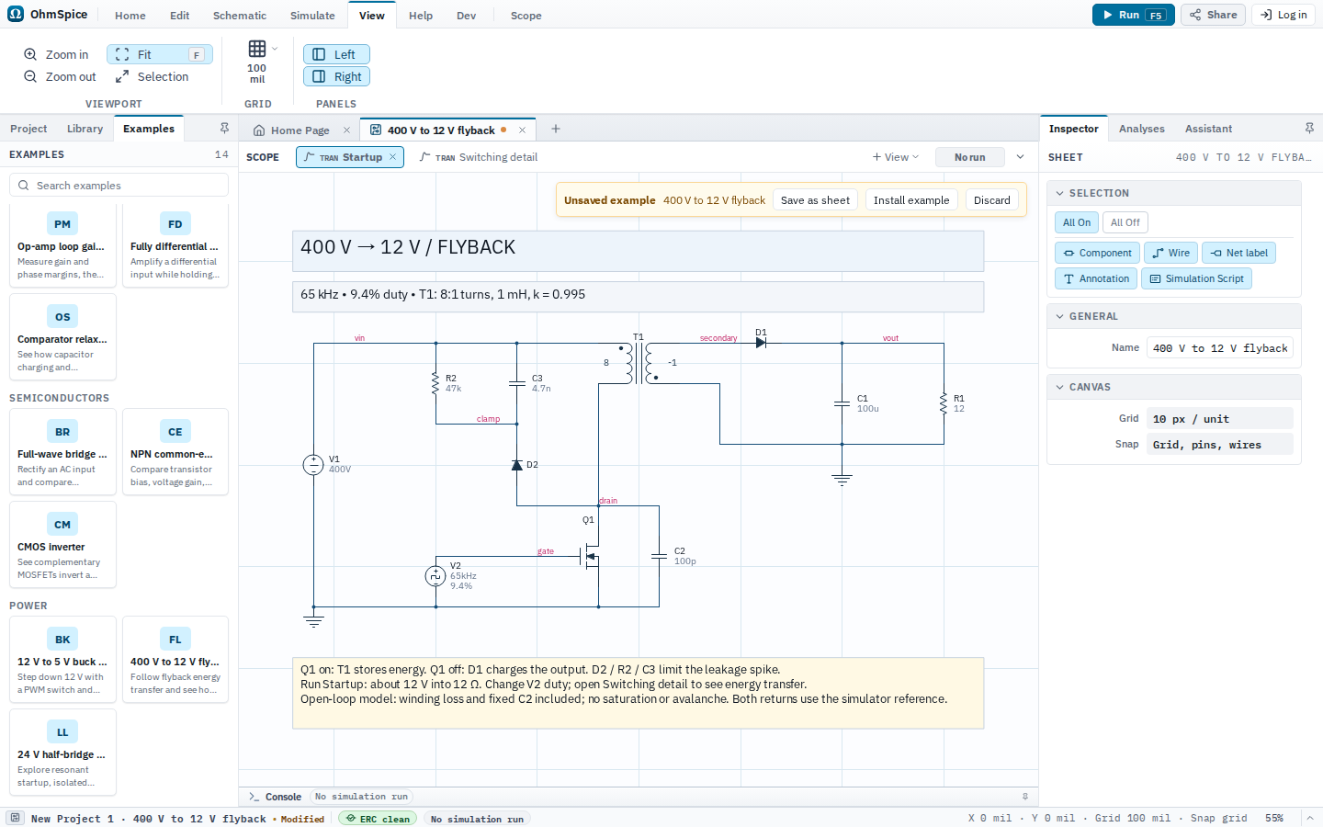Open the Scope menu
1323x827 pixels.
point(526,16)
